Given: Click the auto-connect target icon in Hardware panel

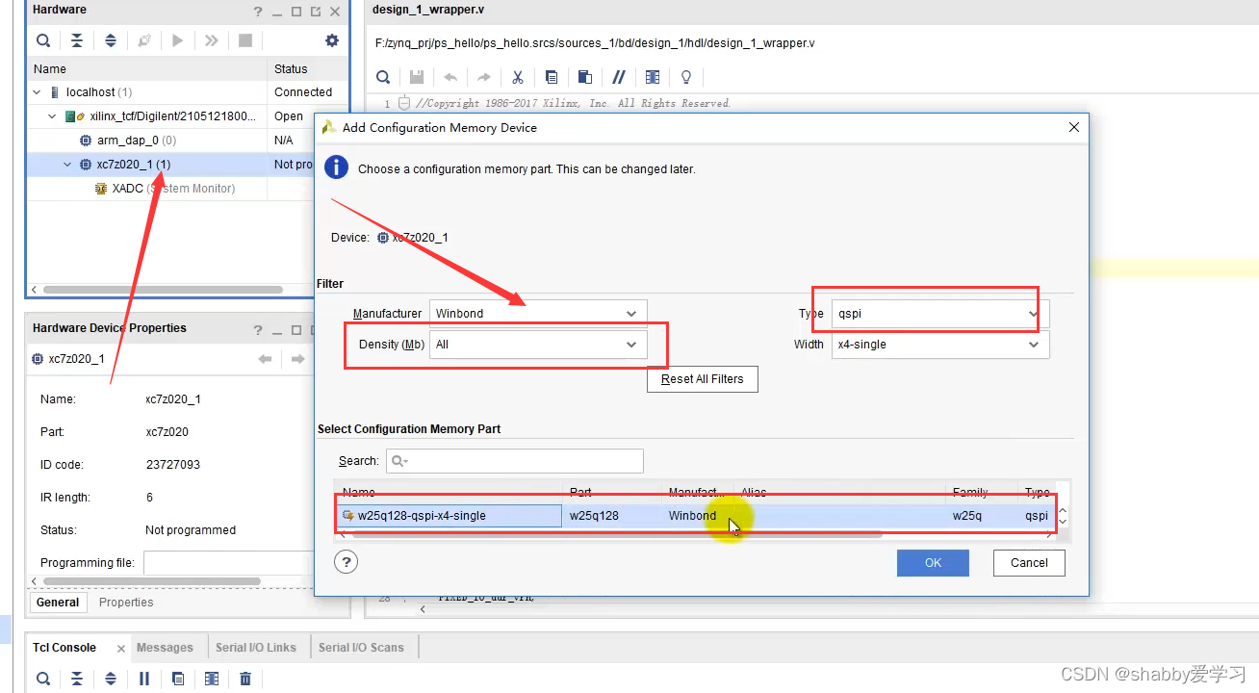Looking at the screenshot, I should point(144,40).
